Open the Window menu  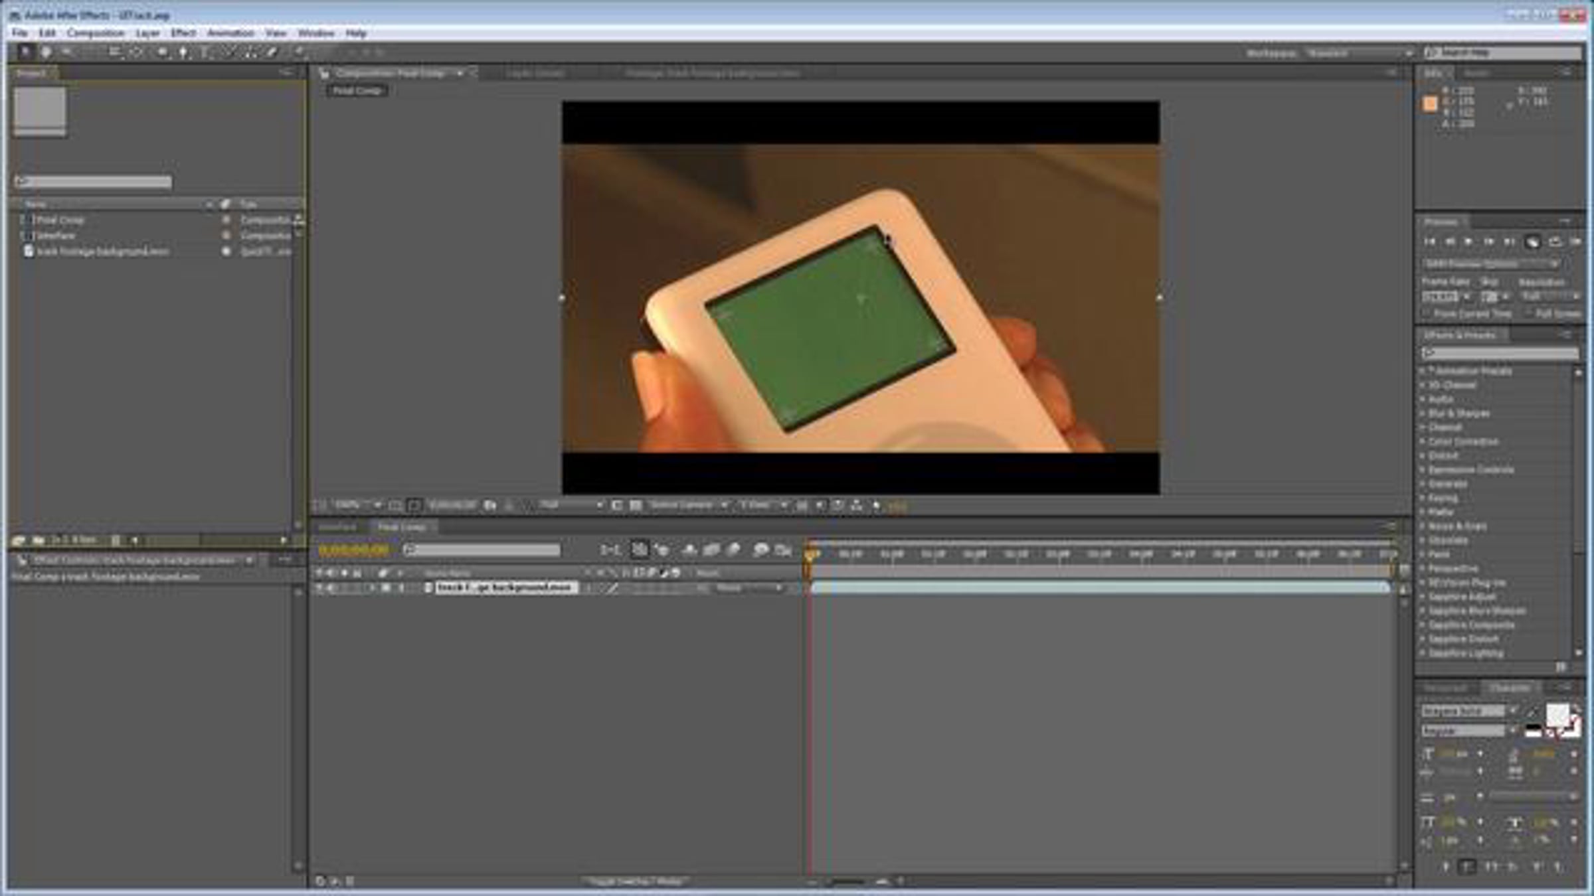pos(315,33)
